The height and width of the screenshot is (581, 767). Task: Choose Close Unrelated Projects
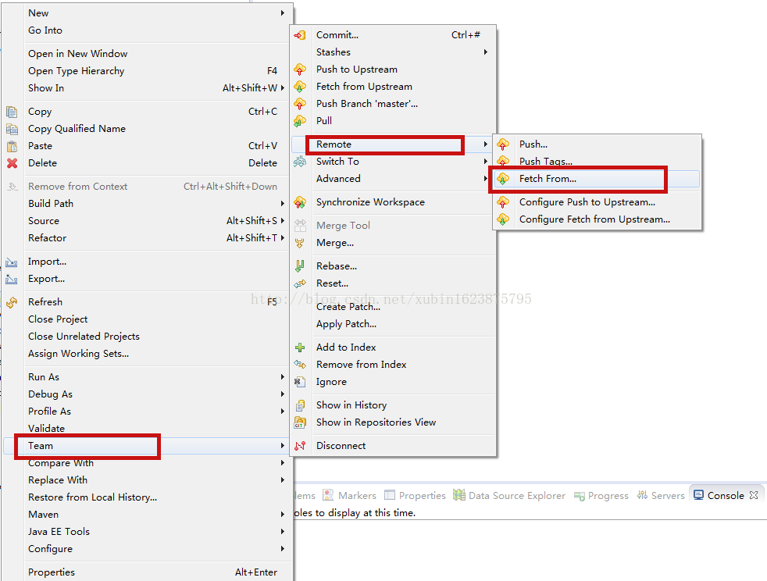[146, 337]
